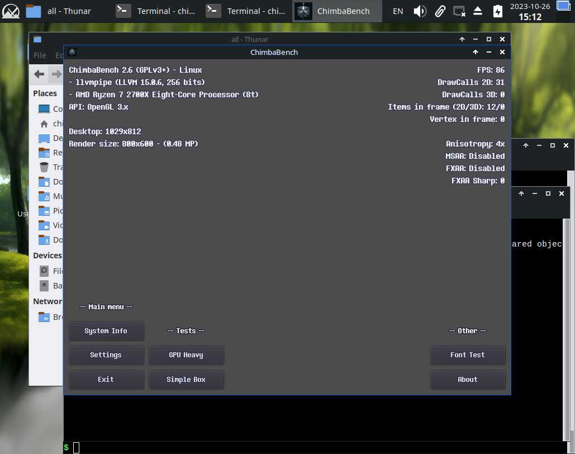Switch to the second Terminal taskbar item
Viewport: 575px width, 454px height.
[x=246, y=11]
